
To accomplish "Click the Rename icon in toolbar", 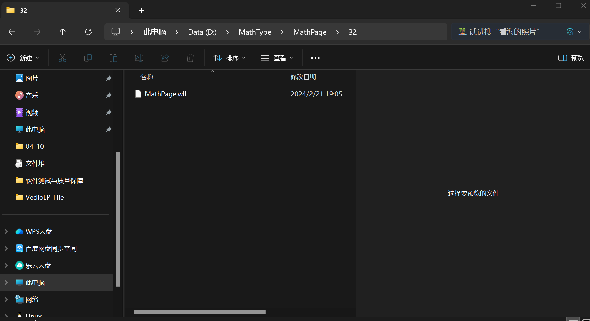I will [139, 58].
